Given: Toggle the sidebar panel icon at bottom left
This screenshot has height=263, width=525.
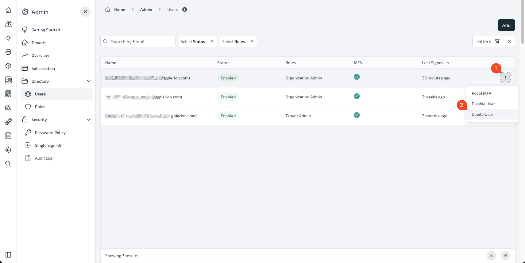Looking at the screenshot, I should click(8, 255).
